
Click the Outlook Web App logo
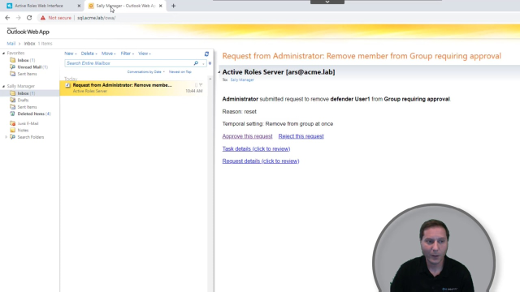(28, 32)
